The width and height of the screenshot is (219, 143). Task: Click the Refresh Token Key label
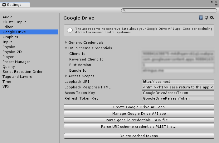coord(81,98)
